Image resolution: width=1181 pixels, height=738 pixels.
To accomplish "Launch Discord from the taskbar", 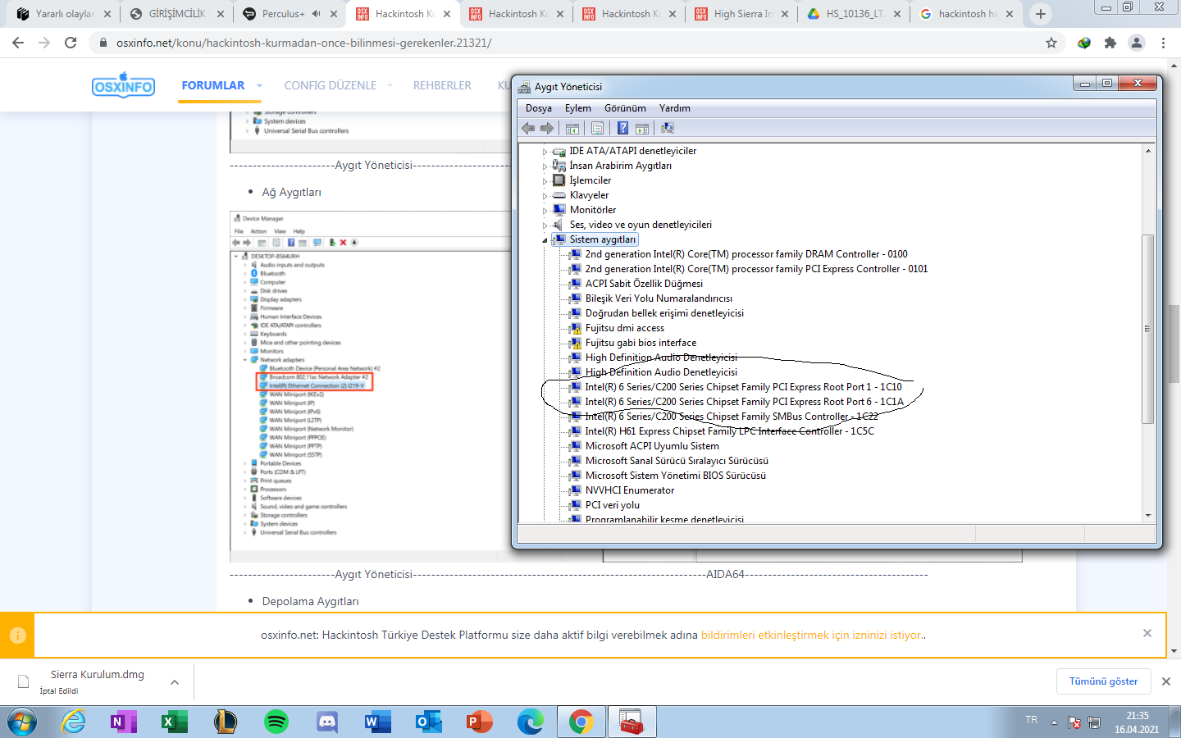I will pyautogui.click(x=327, y=722).
